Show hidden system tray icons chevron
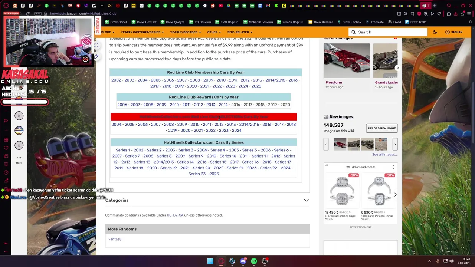The image size is (475, 267). [x=430, y=261]
